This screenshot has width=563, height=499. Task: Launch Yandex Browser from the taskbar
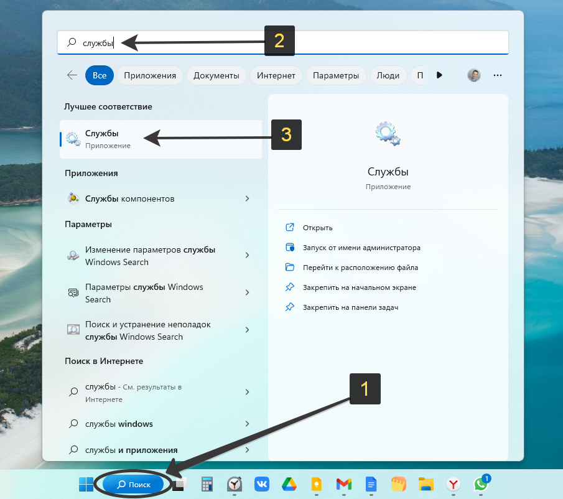coord(453,484)
